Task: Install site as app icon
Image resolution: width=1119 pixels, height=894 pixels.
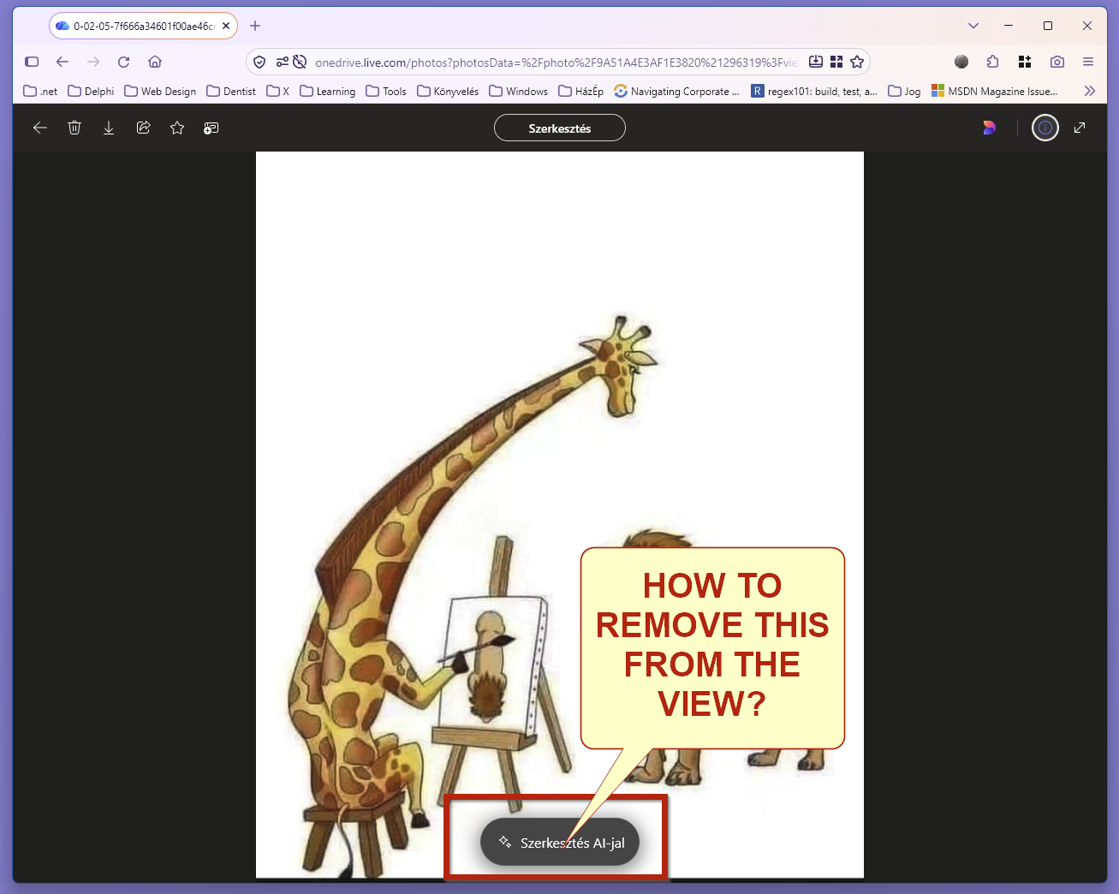Action: pyautogui.click(x=816, y=62)
